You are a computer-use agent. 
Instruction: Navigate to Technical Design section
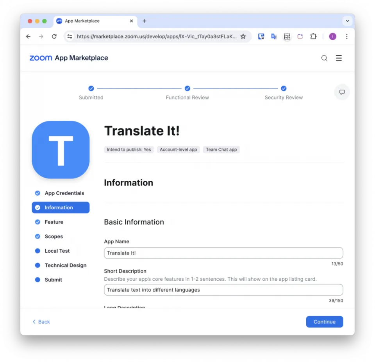pos(61,266)
